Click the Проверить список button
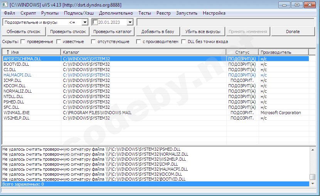Image resolution: width=320 pixels, height=196 pixels. 68,32
